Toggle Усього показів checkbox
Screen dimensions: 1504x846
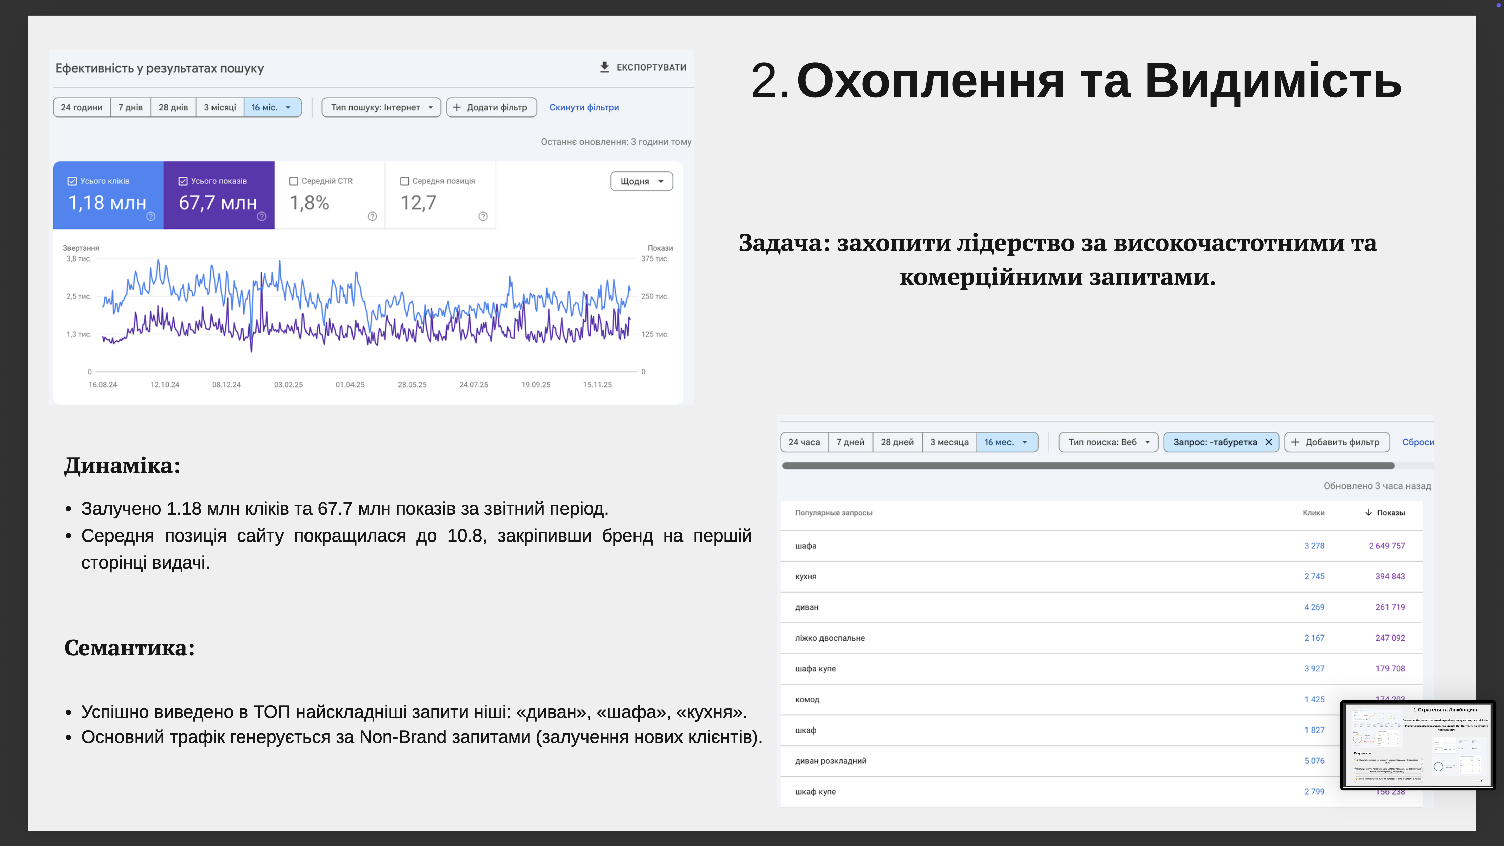(183, 181)
